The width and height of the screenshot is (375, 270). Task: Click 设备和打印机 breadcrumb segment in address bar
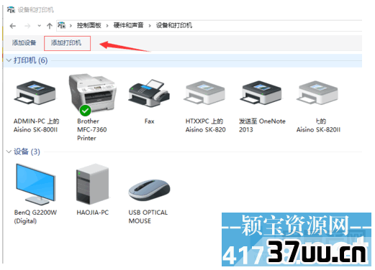tap(174, 25)
